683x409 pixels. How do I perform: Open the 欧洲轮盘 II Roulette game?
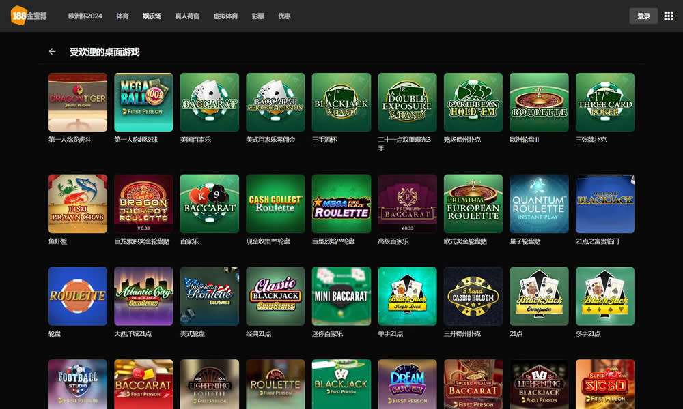539,102
